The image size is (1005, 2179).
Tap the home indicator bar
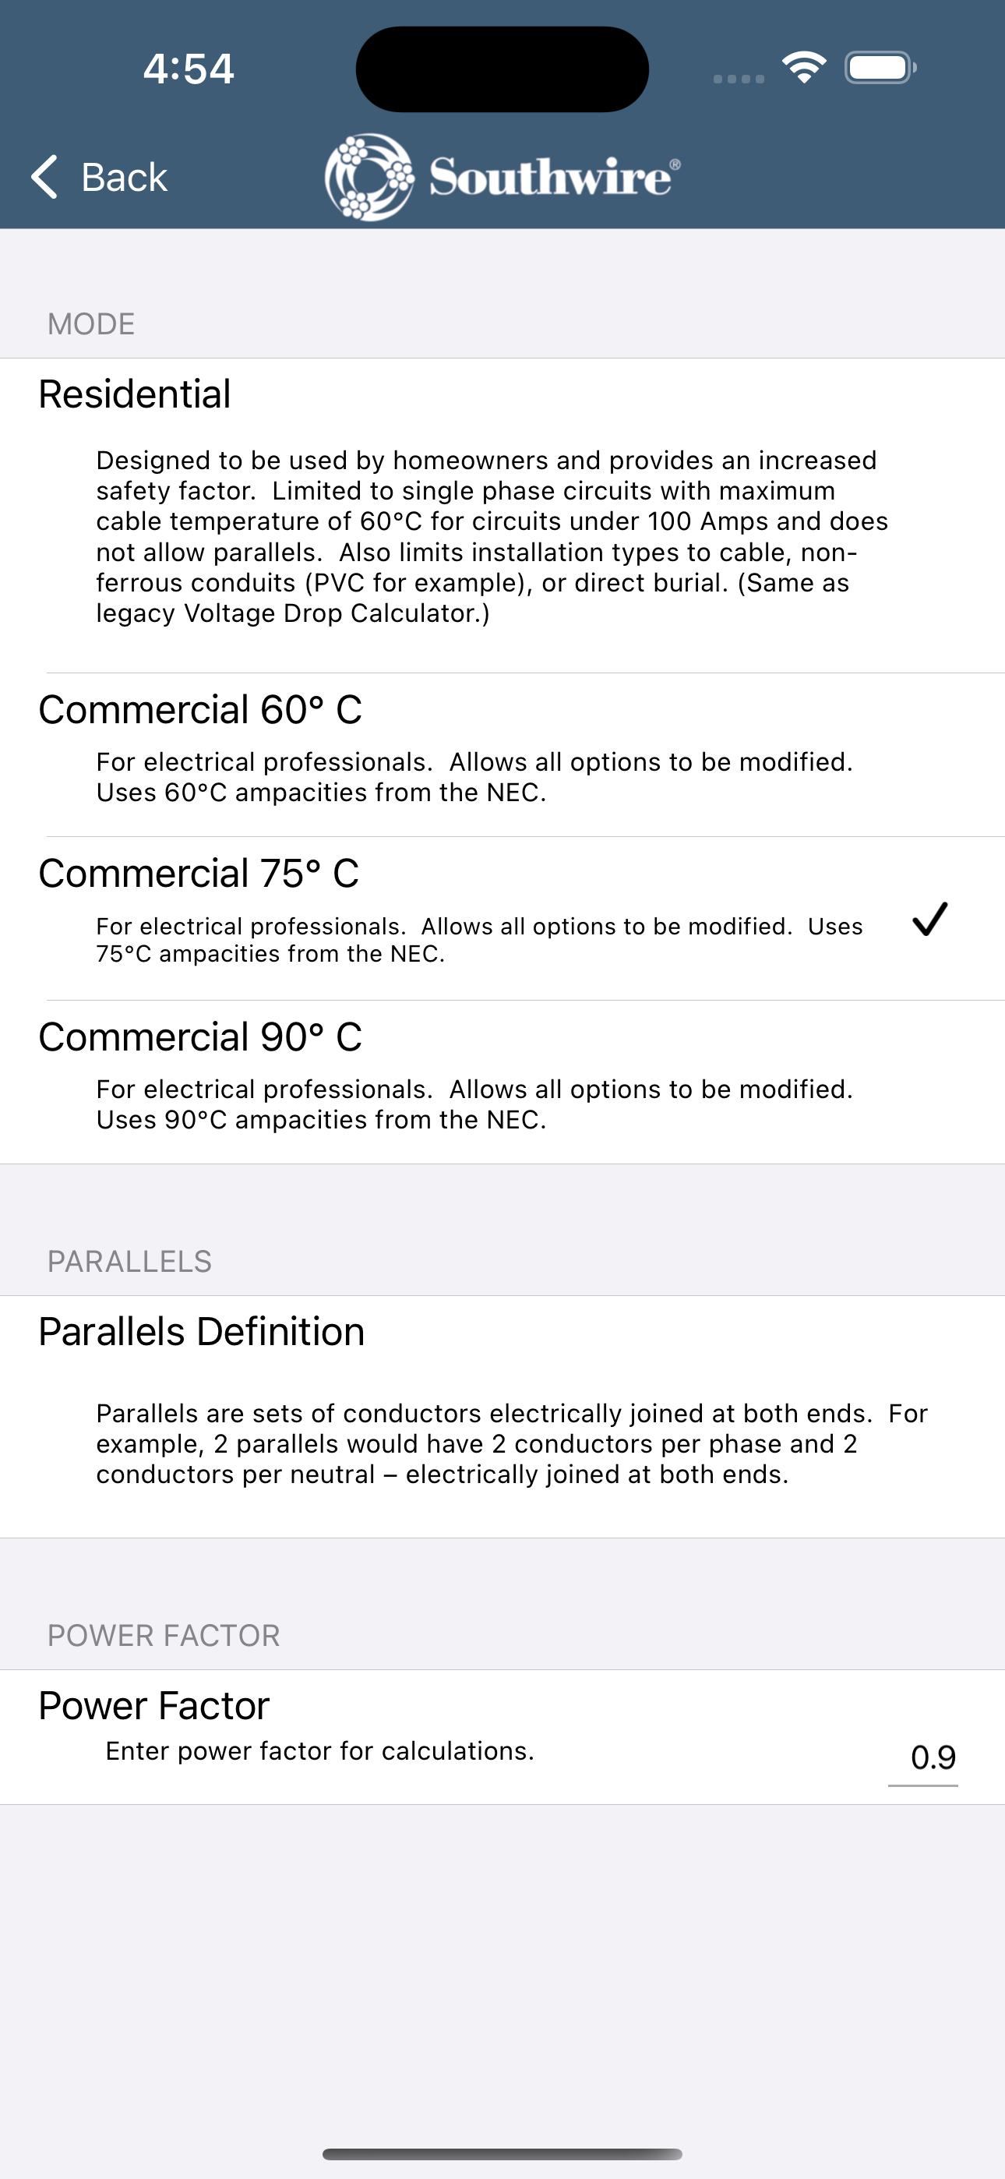pyautogui.click(x=503, y=2153)
